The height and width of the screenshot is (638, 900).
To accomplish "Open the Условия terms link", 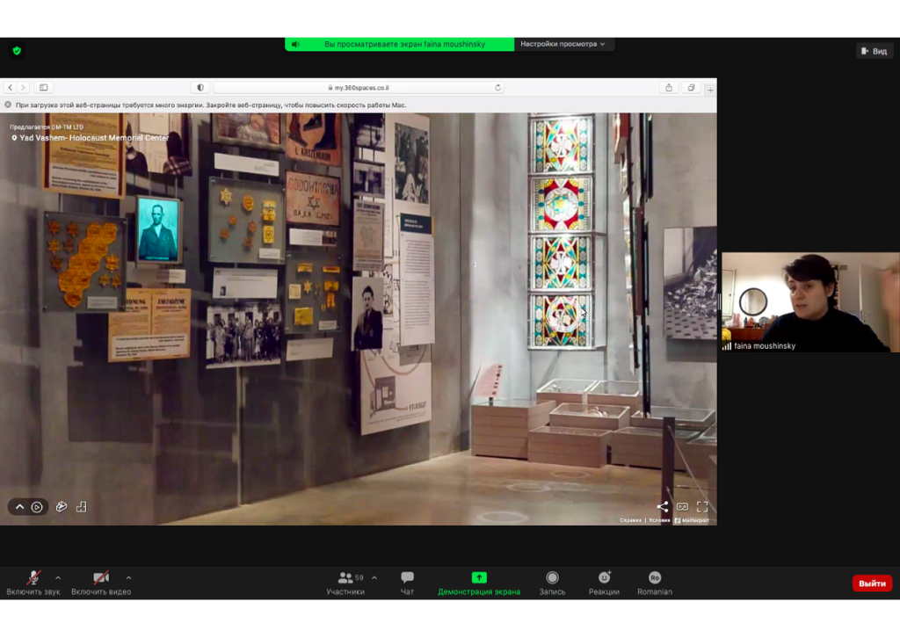I will [x=659, y=520].
